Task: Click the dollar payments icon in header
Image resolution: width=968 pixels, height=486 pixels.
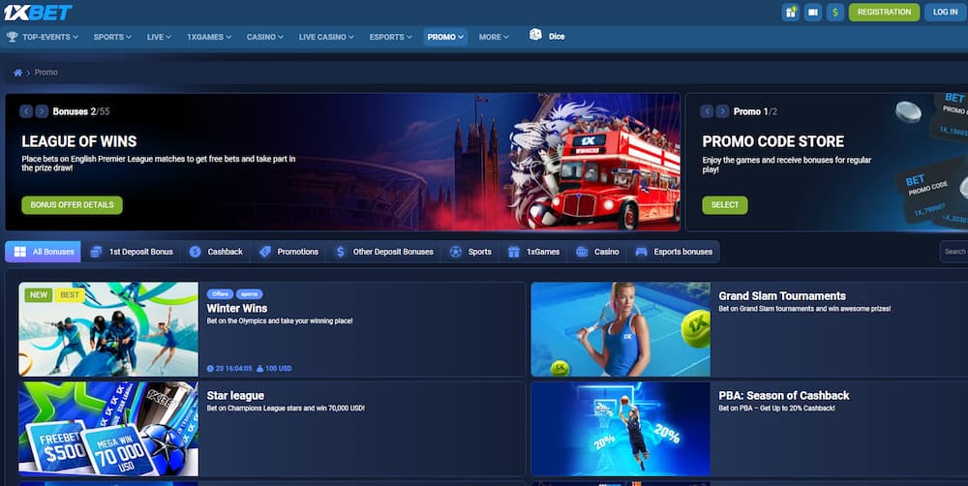Action: click(x=835, y=12)
